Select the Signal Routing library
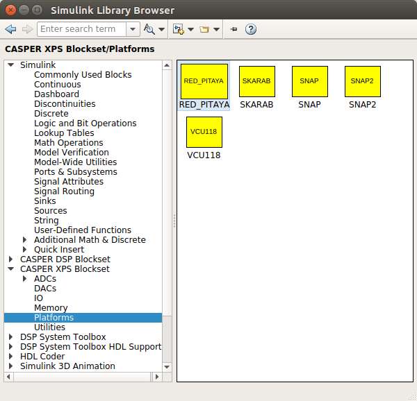This screenshot has height=401, width=417. pyautogui.click(x=64, y=191)
